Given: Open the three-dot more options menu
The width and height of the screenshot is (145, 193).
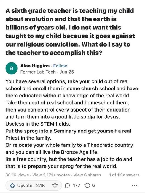Looking at the screenshot, I should [x=135, y=186].
